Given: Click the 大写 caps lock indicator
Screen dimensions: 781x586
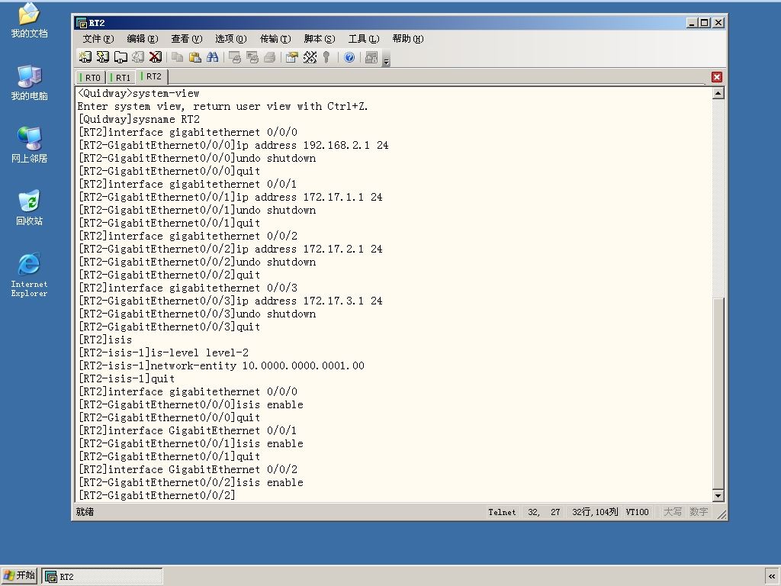Looking at the screenshot, I should point(673,512).
